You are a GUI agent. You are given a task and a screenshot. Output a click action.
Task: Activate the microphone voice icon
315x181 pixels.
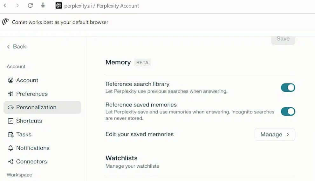tap(43, 5)
